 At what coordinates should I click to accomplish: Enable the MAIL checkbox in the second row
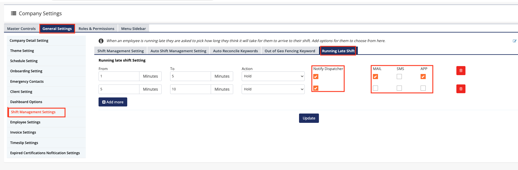pos(375,88)
